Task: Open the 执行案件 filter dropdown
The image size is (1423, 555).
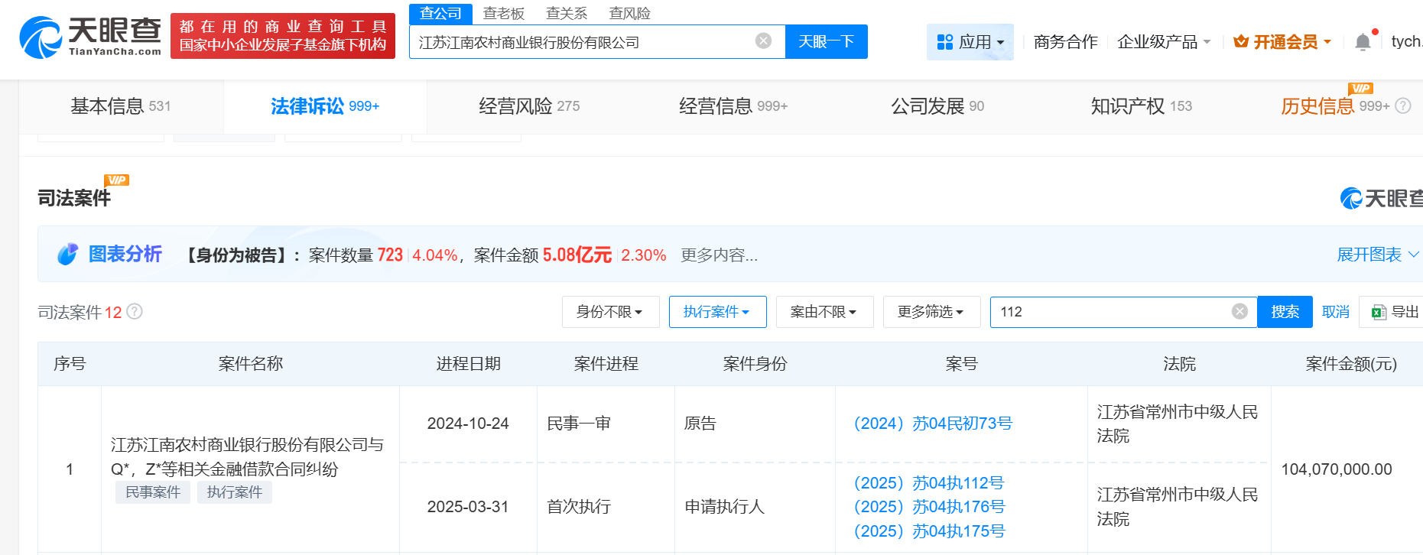Action: point(717,312)
